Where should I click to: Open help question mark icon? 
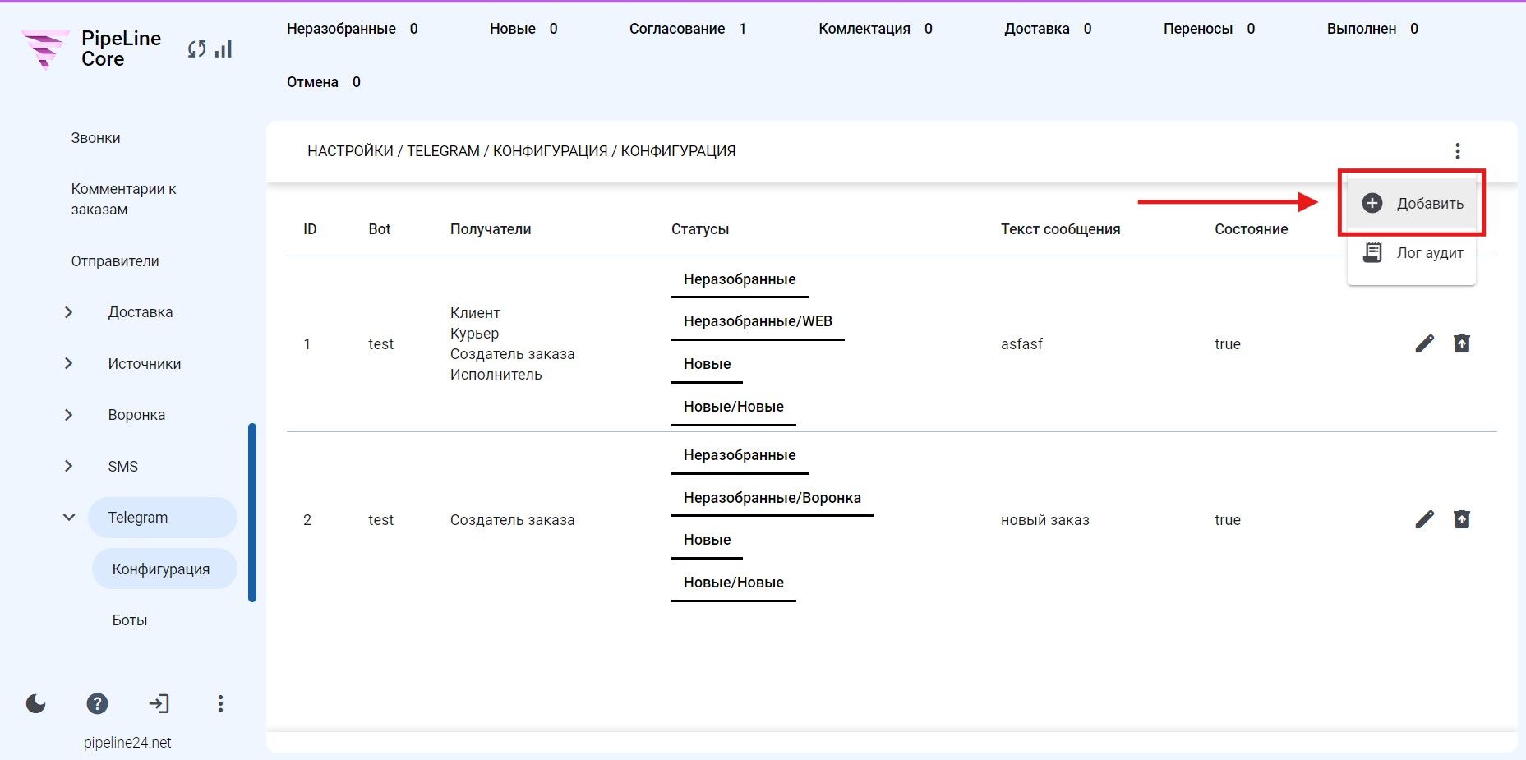97,703
